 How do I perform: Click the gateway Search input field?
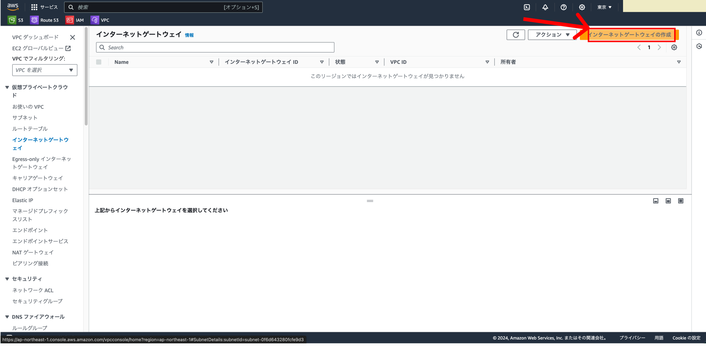pyautogui.click(x=215, y=47)
